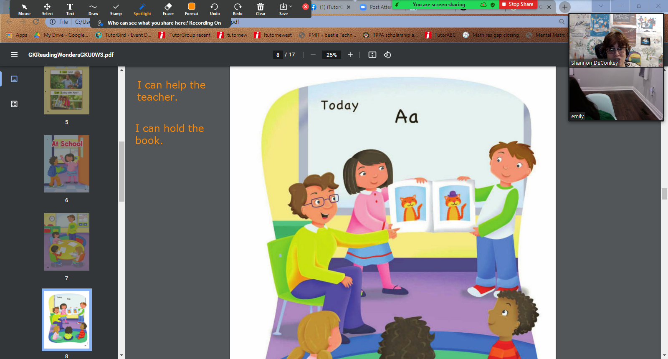The height and width of the screenshot is (359, 668).
Task: Redo the annotation
Action: (238, 9)
